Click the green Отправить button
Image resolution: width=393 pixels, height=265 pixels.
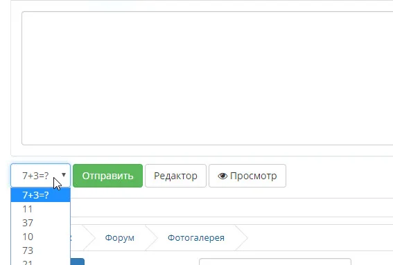click(x=107, y=176)
